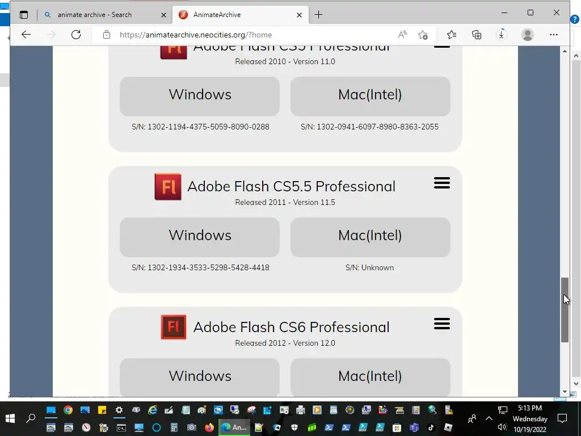Open the Windows Start menu

click(x=10, y=418)
